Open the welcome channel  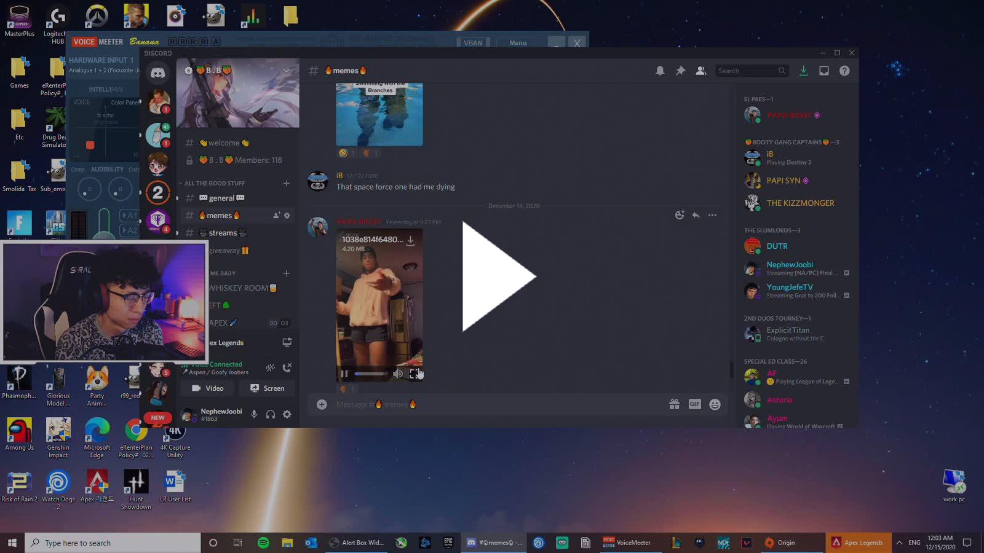(x=224, y=143)
